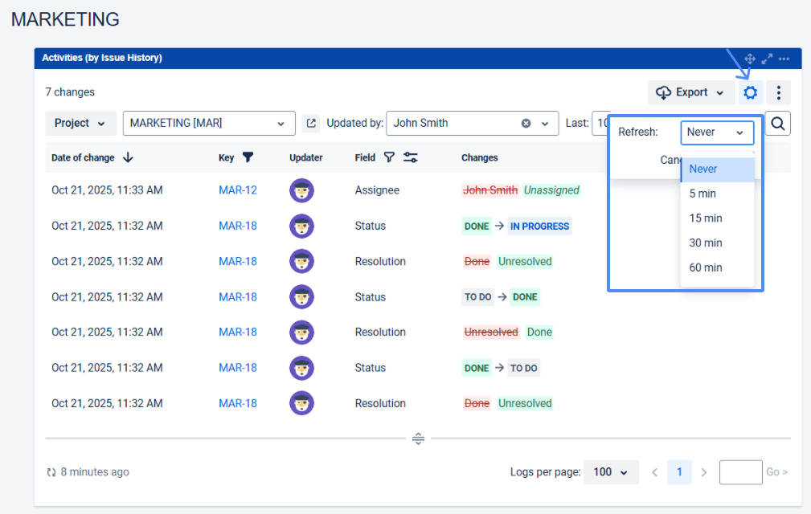Choose 30 min refresh interval

pyautogui.click(x=706, y=243)
